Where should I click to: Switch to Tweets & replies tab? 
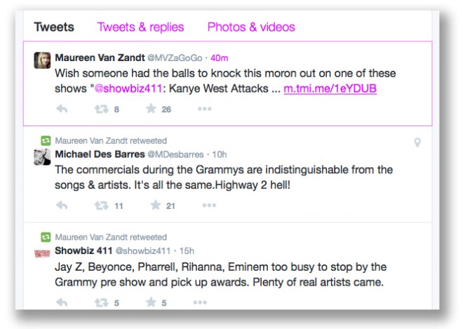[140, 27]
